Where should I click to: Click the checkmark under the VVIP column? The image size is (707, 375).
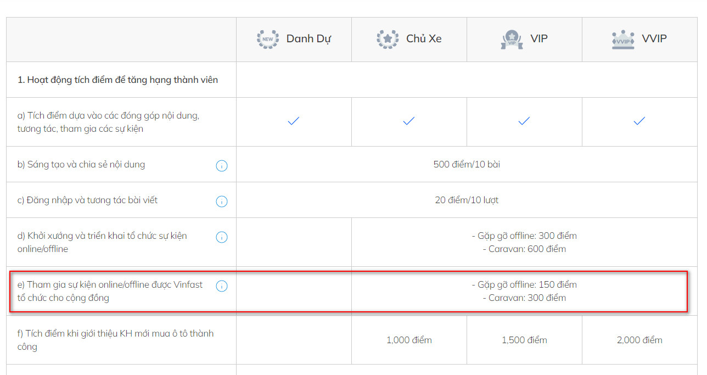(639, 121)
